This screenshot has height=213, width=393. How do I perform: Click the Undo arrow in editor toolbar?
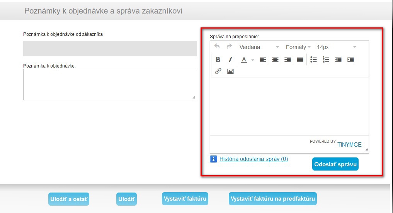(x=217, y=47)
